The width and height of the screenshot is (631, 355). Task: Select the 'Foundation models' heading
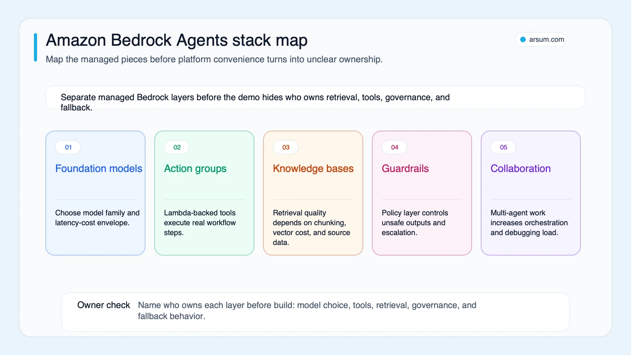99,168
